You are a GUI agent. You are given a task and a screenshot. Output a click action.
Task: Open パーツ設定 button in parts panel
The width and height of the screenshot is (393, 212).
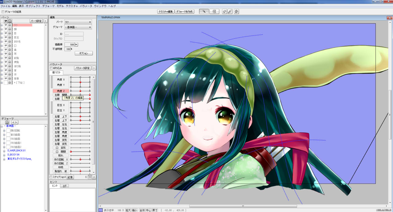tap(36, 21)
